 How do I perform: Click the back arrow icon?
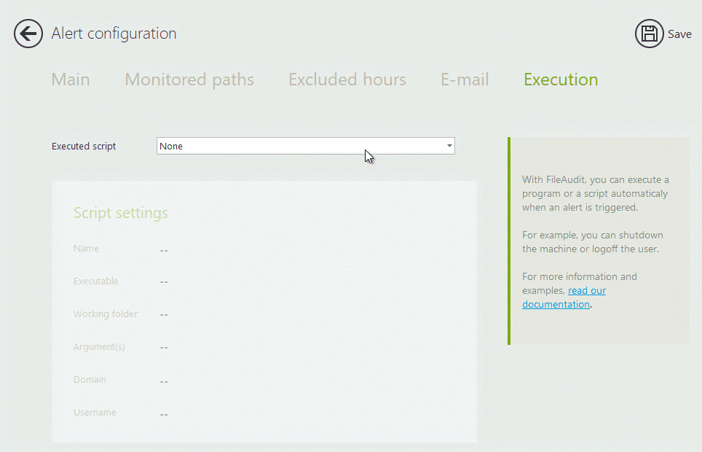[28, 34]
